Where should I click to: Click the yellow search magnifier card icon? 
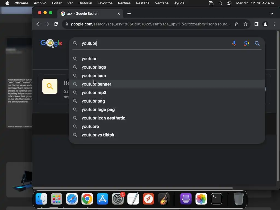point(50,86)
